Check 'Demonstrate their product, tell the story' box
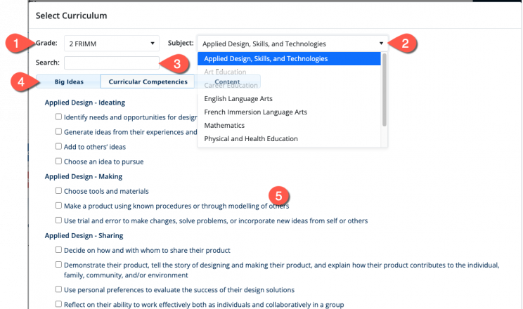The width and height of the screenshot is (523, 309). click(x=58, y=265)
